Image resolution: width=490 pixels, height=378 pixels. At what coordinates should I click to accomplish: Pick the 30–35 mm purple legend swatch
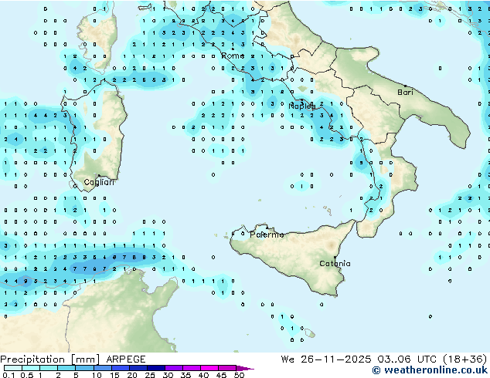(x=173, y=368)
